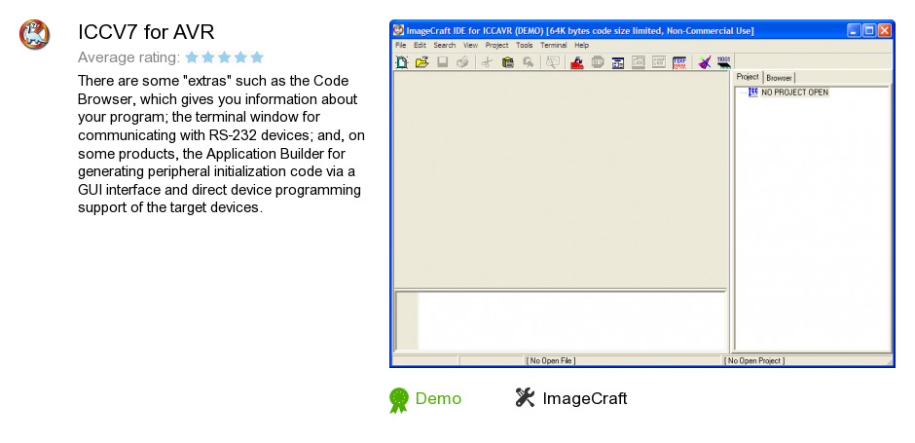
Task: Click the empty editor area
Action: 561,179
